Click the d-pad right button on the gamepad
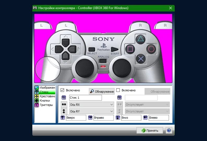This screenshot has height=141, width=207. click(x=72, y=49)
